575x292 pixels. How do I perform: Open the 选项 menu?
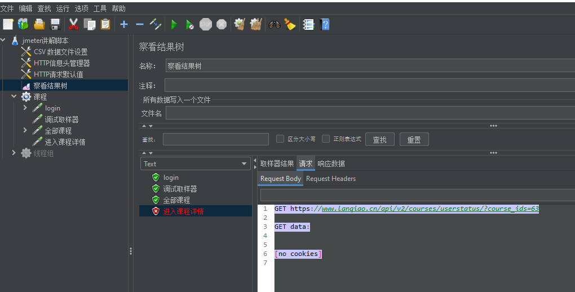click(x=81, y=8)
